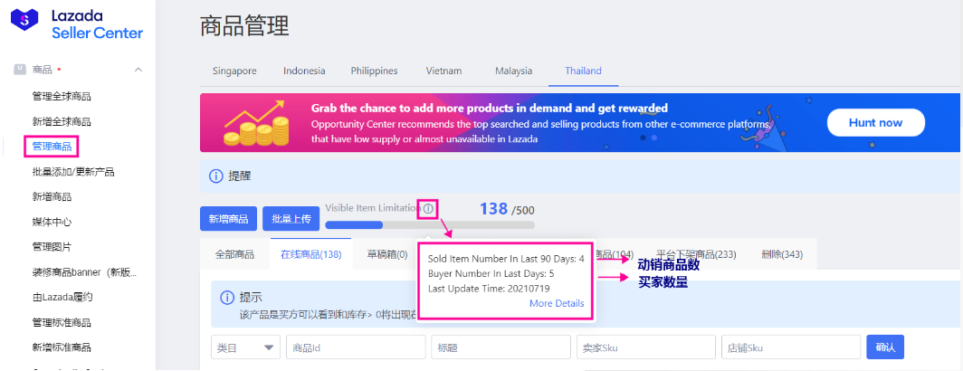Focus the 标题 search field

pyautogui.click(x=501, y=347)
